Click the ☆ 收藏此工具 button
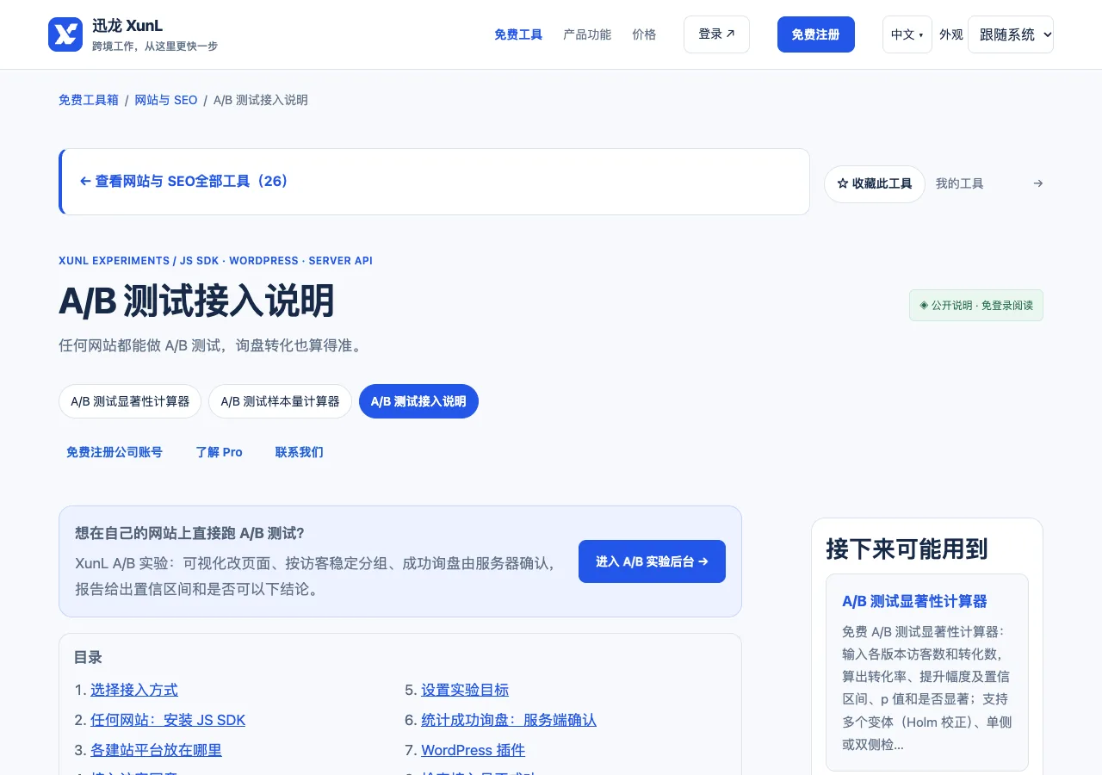 875,183
